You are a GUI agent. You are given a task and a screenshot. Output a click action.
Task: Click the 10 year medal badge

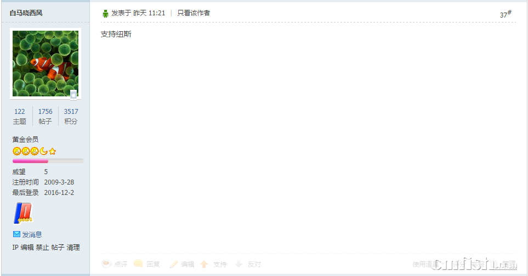pyautogui.click(x=23, y=213)
